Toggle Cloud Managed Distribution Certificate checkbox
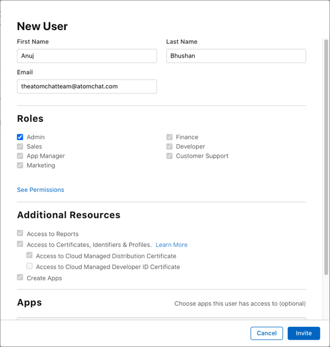This screenshot has width=330, height=347. pos(30,255)
